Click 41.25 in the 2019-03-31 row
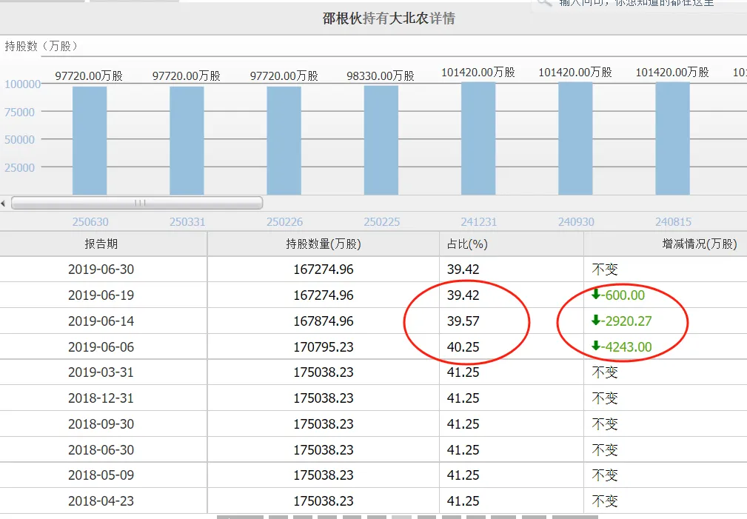Viewport: 747px width, 519px height. pos(463,372)
